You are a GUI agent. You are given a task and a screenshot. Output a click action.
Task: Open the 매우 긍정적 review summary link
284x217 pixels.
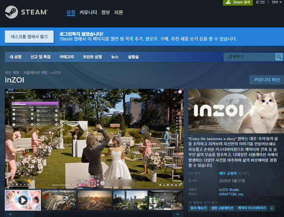pos(228,174)
